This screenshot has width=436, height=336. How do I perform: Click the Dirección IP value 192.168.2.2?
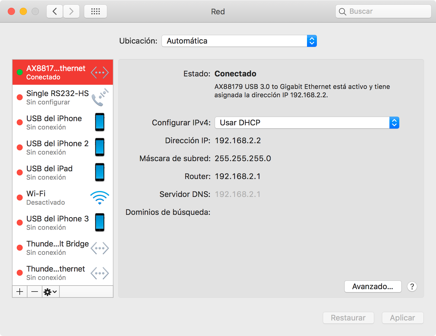(x=238, y=141)
